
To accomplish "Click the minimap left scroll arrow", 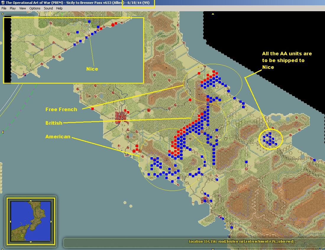I will (10, 221).
